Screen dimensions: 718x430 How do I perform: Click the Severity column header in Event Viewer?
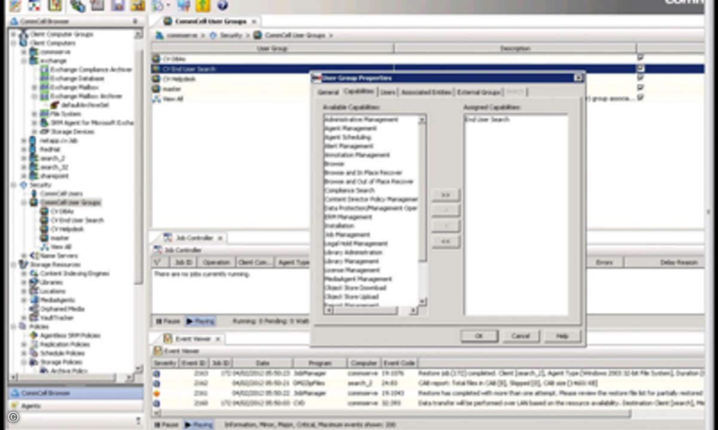tap(165, 363)
